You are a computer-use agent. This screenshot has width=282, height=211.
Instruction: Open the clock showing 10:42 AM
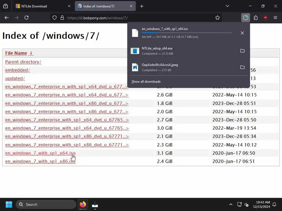pyautogui.click(x=262, y=204)
